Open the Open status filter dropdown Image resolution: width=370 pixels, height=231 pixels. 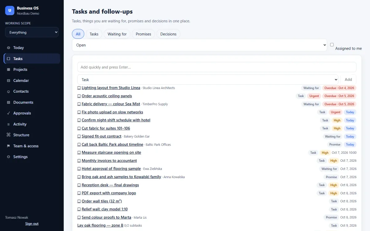tap(199, 45)
